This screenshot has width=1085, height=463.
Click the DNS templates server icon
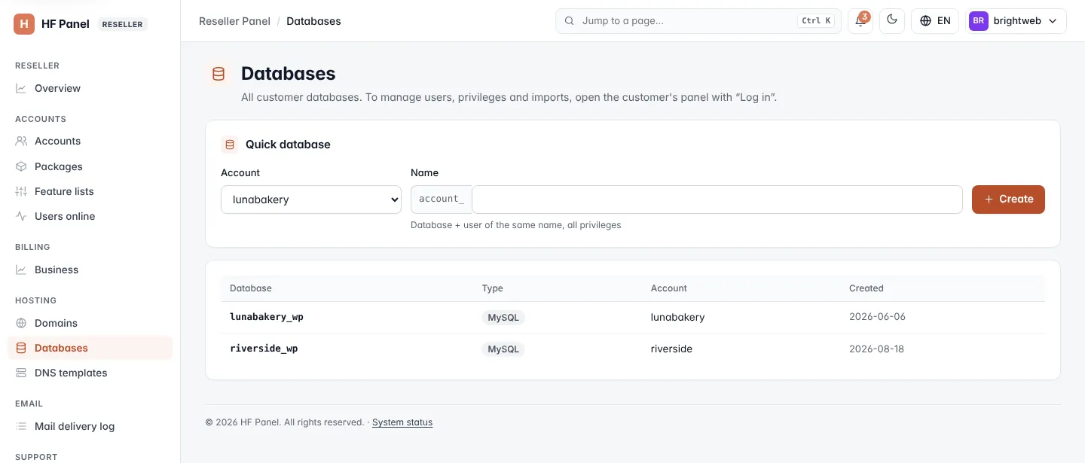click(x=21, y=373)
